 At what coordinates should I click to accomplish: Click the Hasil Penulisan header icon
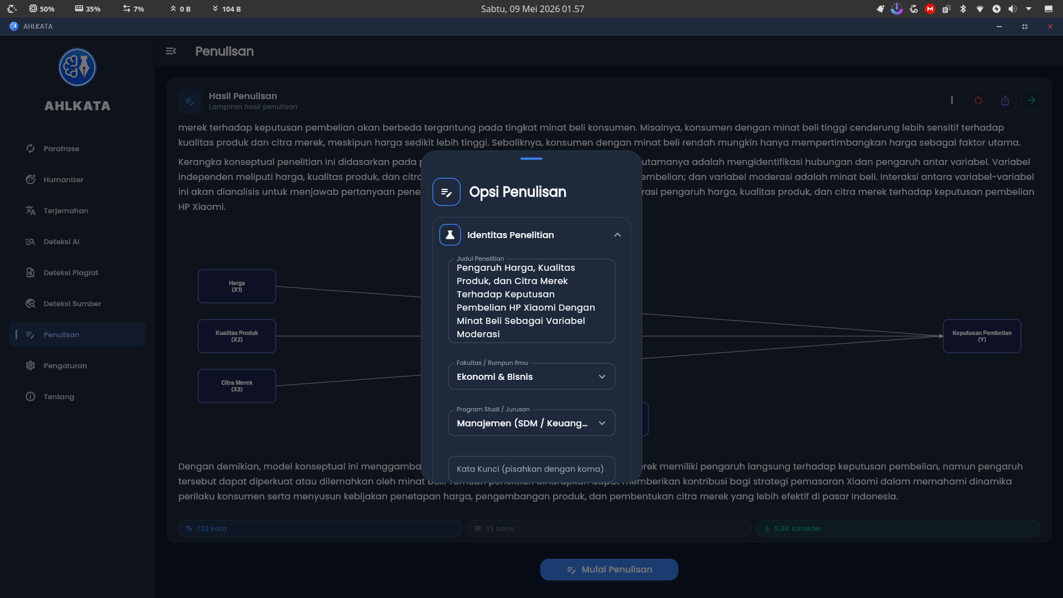(x=190, y=101)
